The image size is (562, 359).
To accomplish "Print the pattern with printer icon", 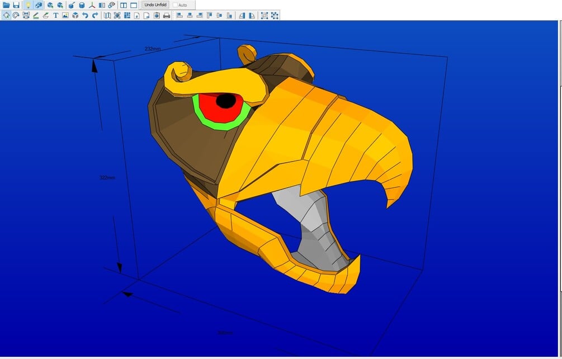I will click(167, 16).
